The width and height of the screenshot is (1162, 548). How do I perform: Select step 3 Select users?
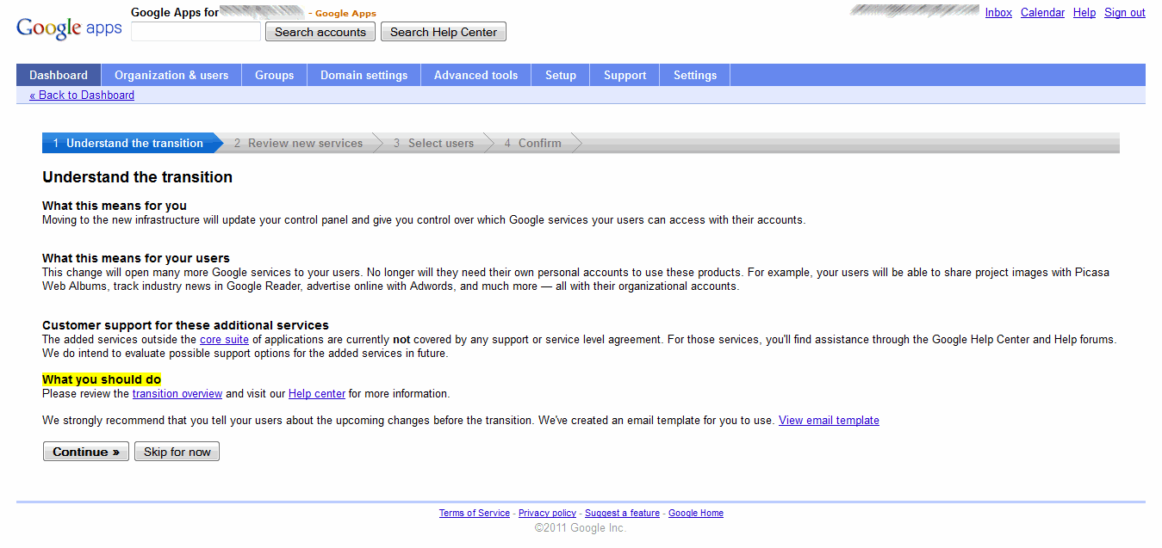[x=434, y=143]
